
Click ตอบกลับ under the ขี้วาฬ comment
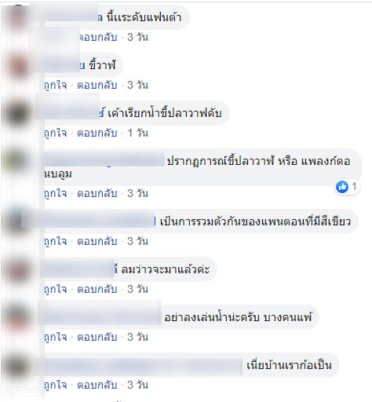click(97, 86)
